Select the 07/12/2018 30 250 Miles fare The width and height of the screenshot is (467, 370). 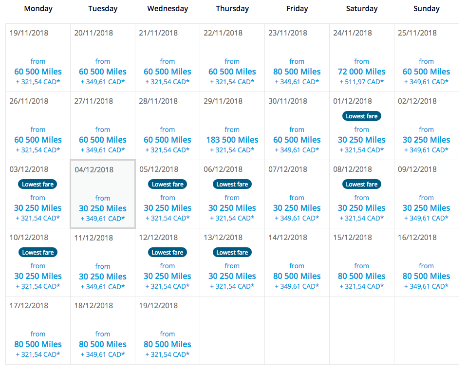297,208
